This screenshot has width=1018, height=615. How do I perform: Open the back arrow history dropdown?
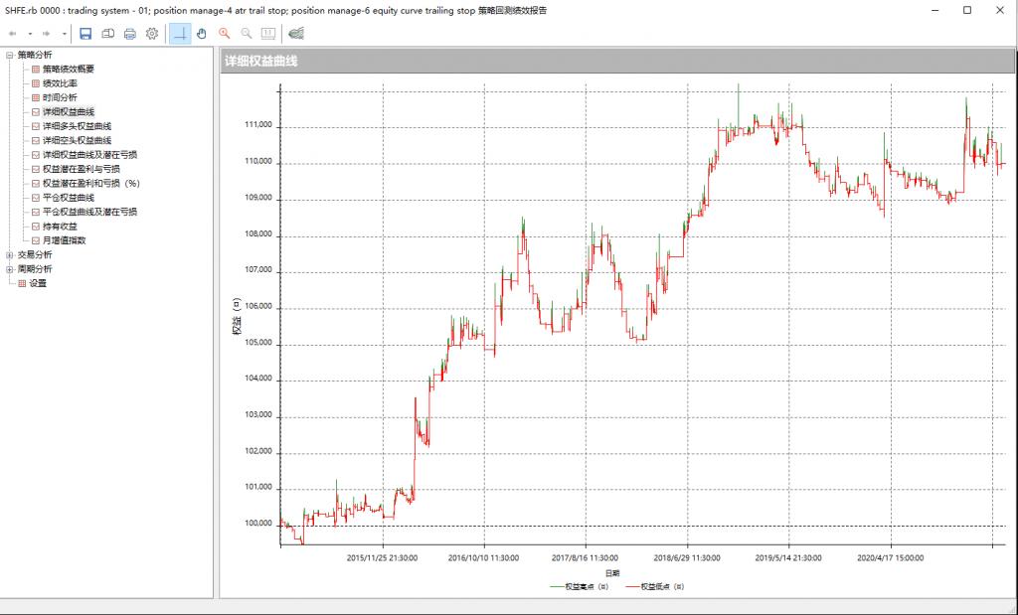click(x=30, y=34)
